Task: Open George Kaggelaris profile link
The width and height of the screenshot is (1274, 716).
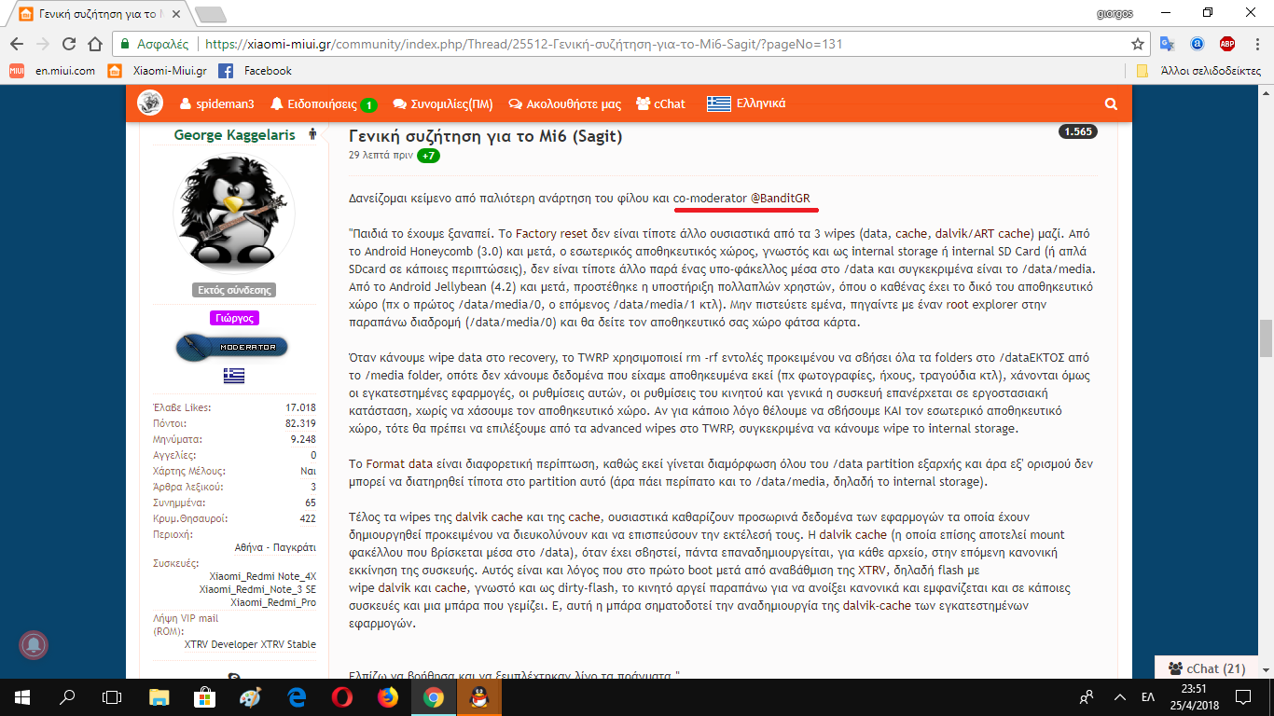Action: [234, 135]
